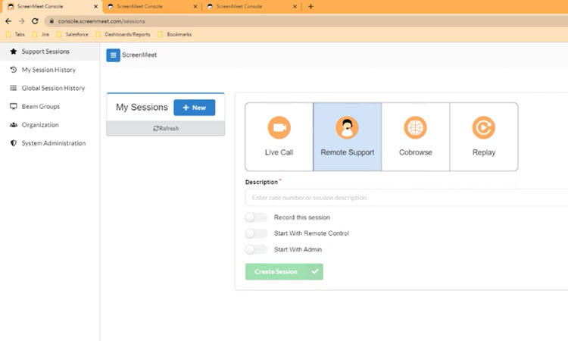Viewport: 568px width, 341px height.
Task: Click the System Administration shield icon
Action: (14, 143)
